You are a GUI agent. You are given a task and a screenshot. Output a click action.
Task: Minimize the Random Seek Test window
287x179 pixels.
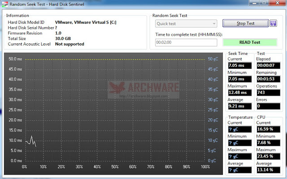254,3
